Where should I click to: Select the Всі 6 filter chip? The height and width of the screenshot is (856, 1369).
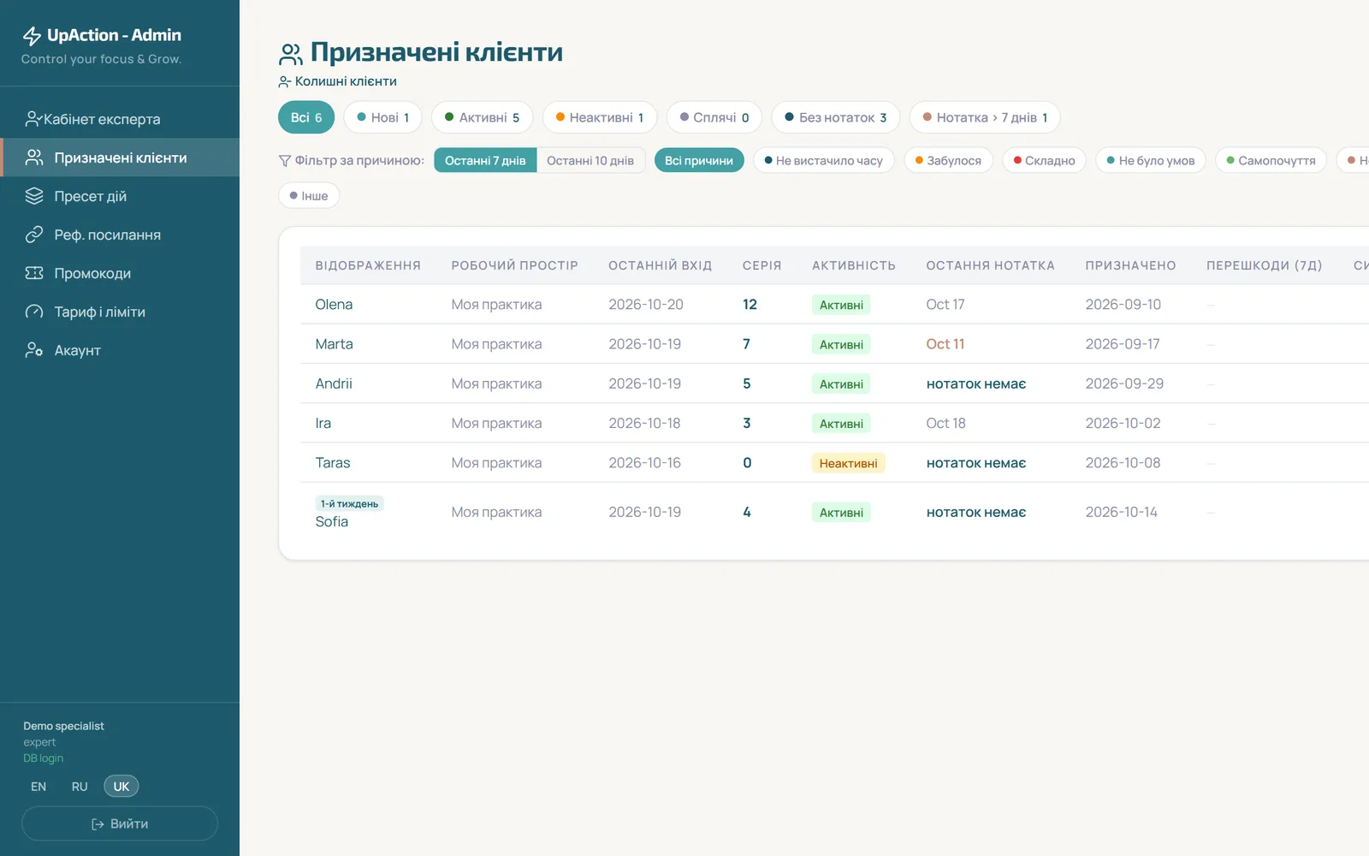pyautogui.click(x=306, y=117)
